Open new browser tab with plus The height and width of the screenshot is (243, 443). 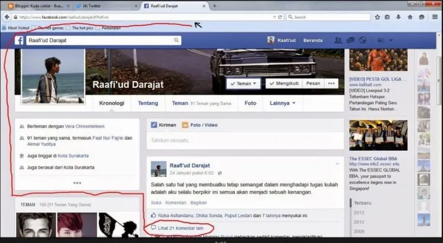(x=214, y=6)
